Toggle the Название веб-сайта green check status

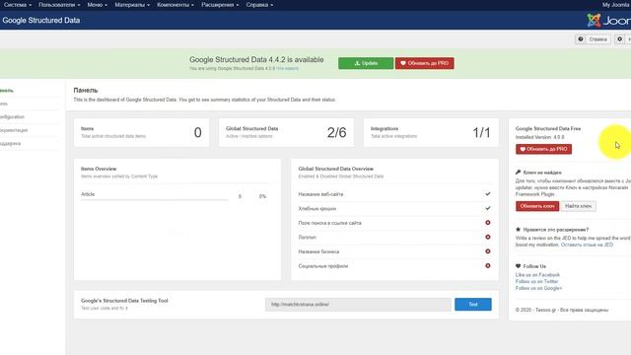pos(488,194)
